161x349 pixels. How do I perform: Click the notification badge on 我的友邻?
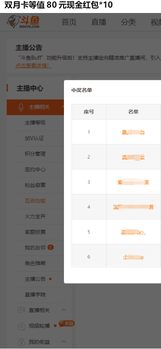(51, 247)
